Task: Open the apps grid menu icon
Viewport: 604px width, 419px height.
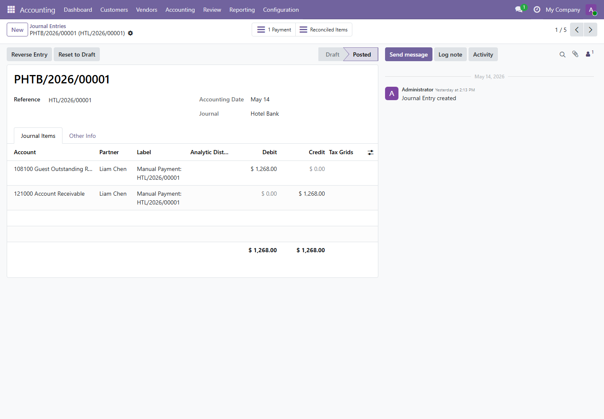Action: point(11,9)
